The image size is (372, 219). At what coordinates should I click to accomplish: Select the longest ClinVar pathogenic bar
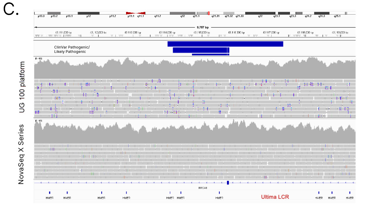[x=225, y=44]
